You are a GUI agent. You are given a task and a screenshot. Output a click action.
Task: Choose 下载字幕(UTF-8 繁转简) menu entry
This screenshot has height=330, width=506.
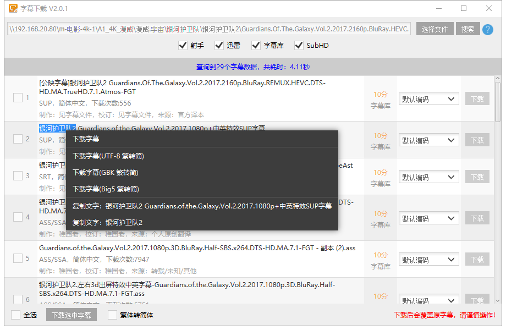(x=202, y=156)
